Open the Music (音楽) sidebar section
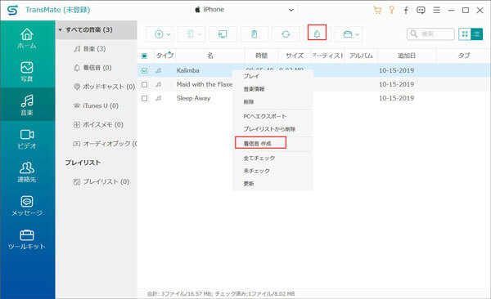The height and width of the screenshot is (299, 491). click(27, 105)
